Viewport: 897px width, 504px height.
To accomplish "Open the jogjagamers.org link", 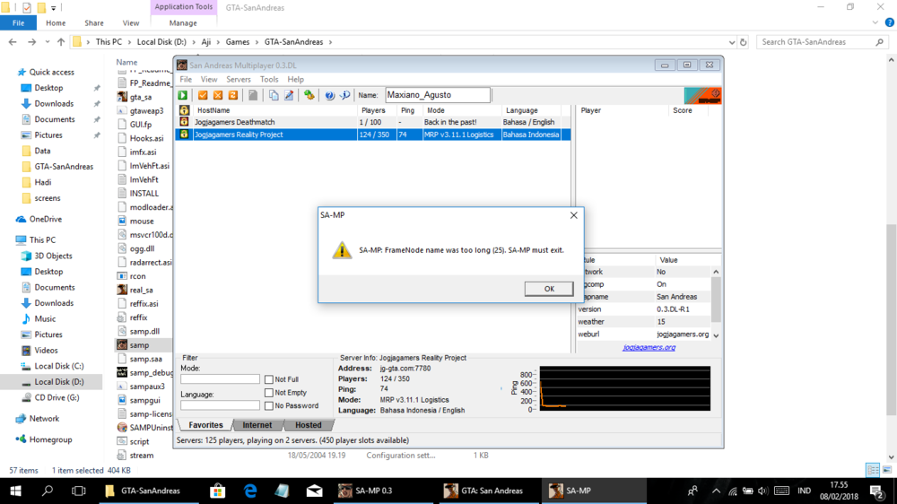I will pyautogui.click(x=649, y=347).
